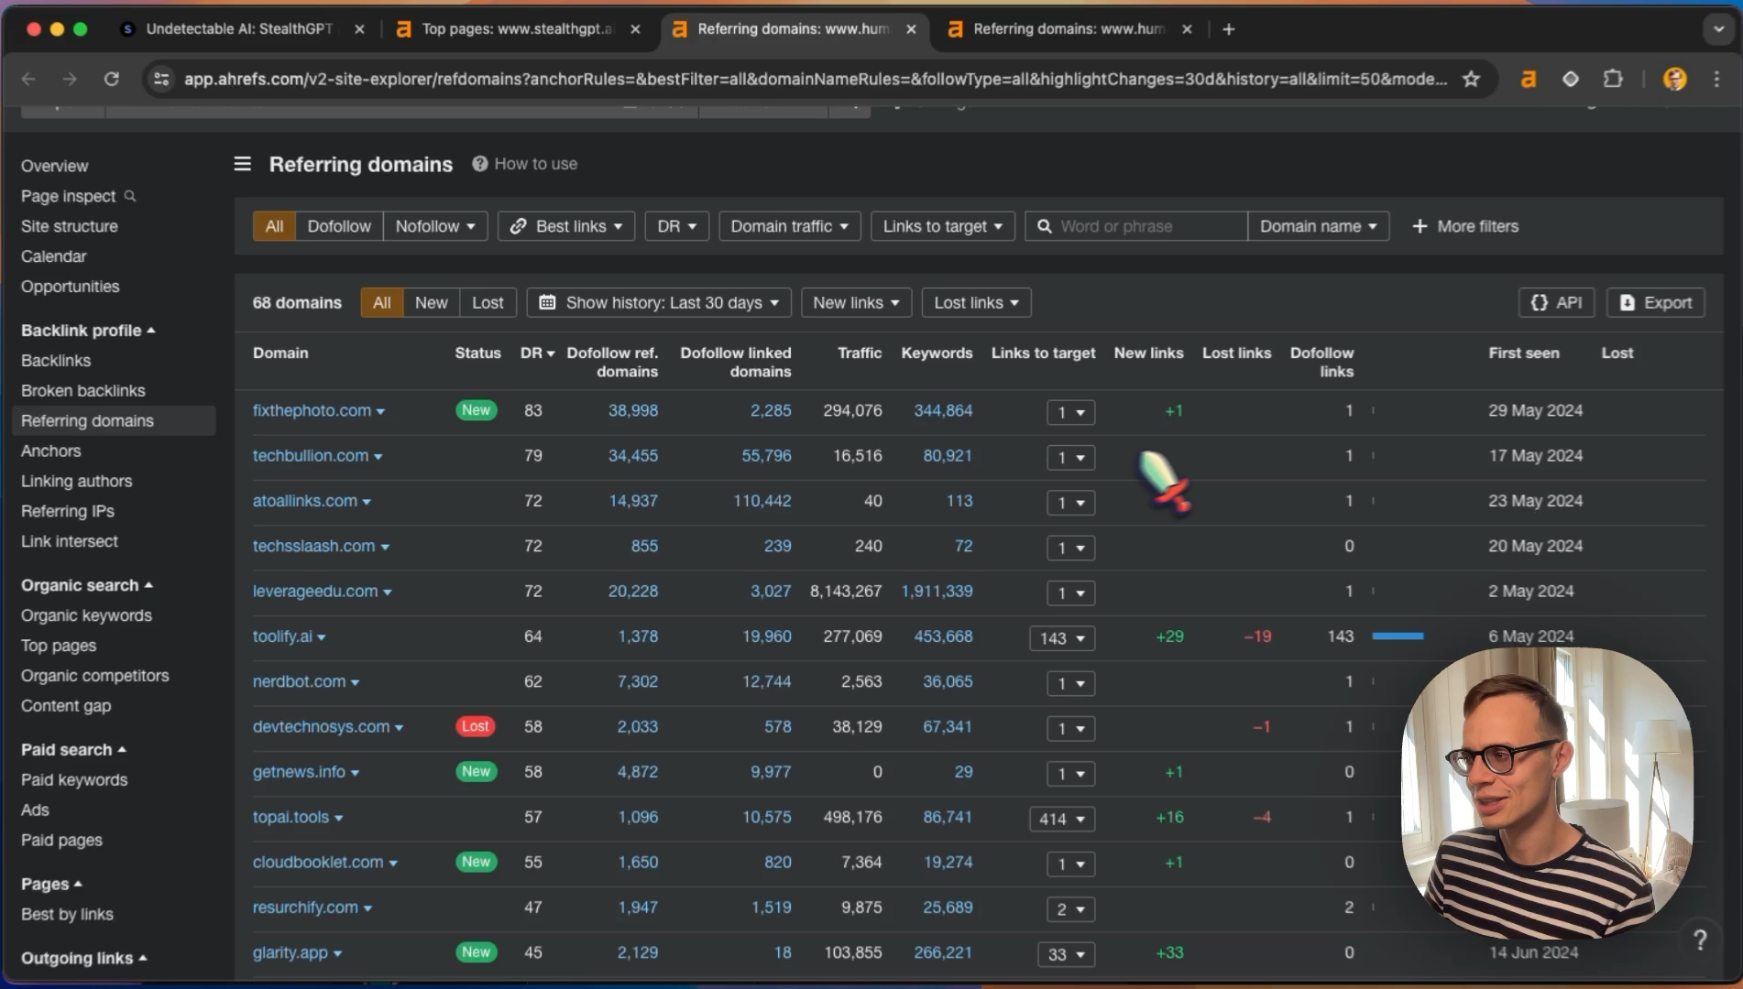Bookmark this page with star icon

click(1471, 79)
